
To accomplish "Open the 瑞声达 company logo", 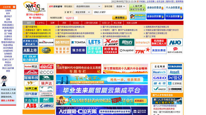I will (46, 84).
